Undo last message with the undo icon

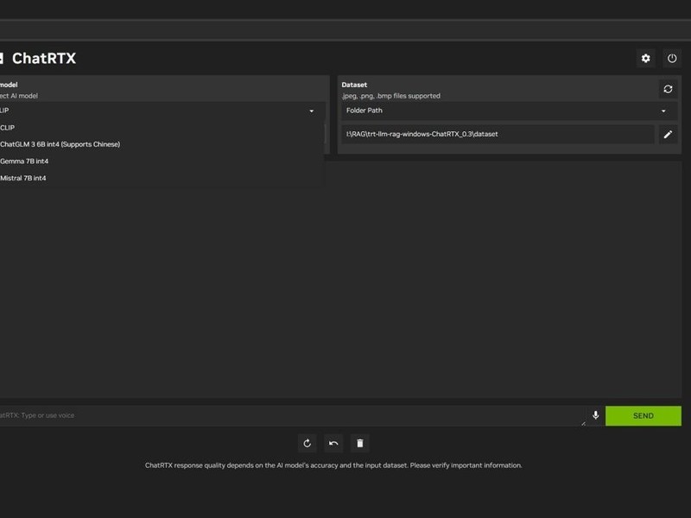[333, 443]
